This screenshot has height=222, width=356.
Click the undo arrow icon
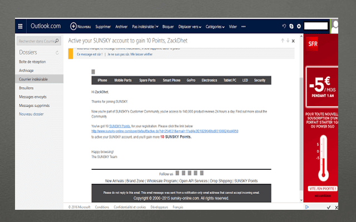[x=284, y=26]
